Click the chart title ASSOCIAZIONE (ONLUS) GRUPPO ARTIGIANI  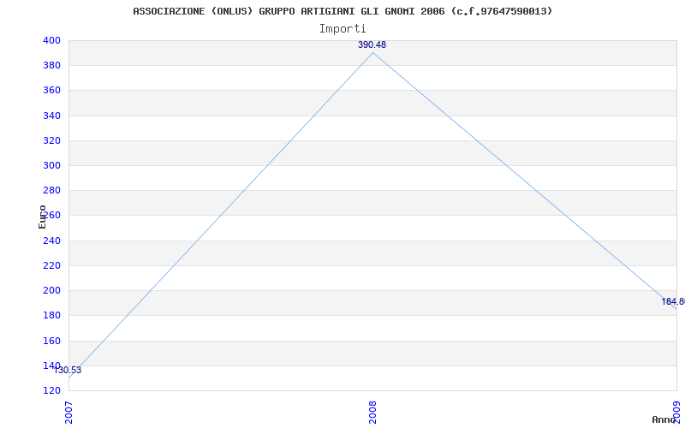[x=342, y=11]
